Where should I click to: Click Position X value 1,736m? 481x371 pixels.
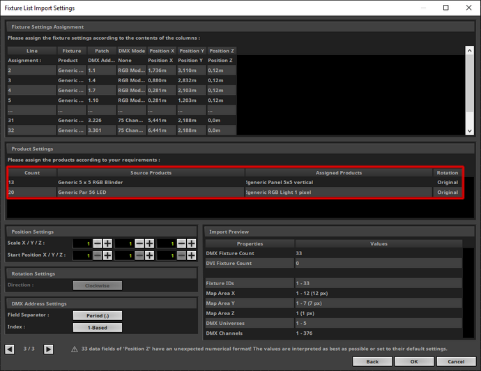tap(162, 70)
